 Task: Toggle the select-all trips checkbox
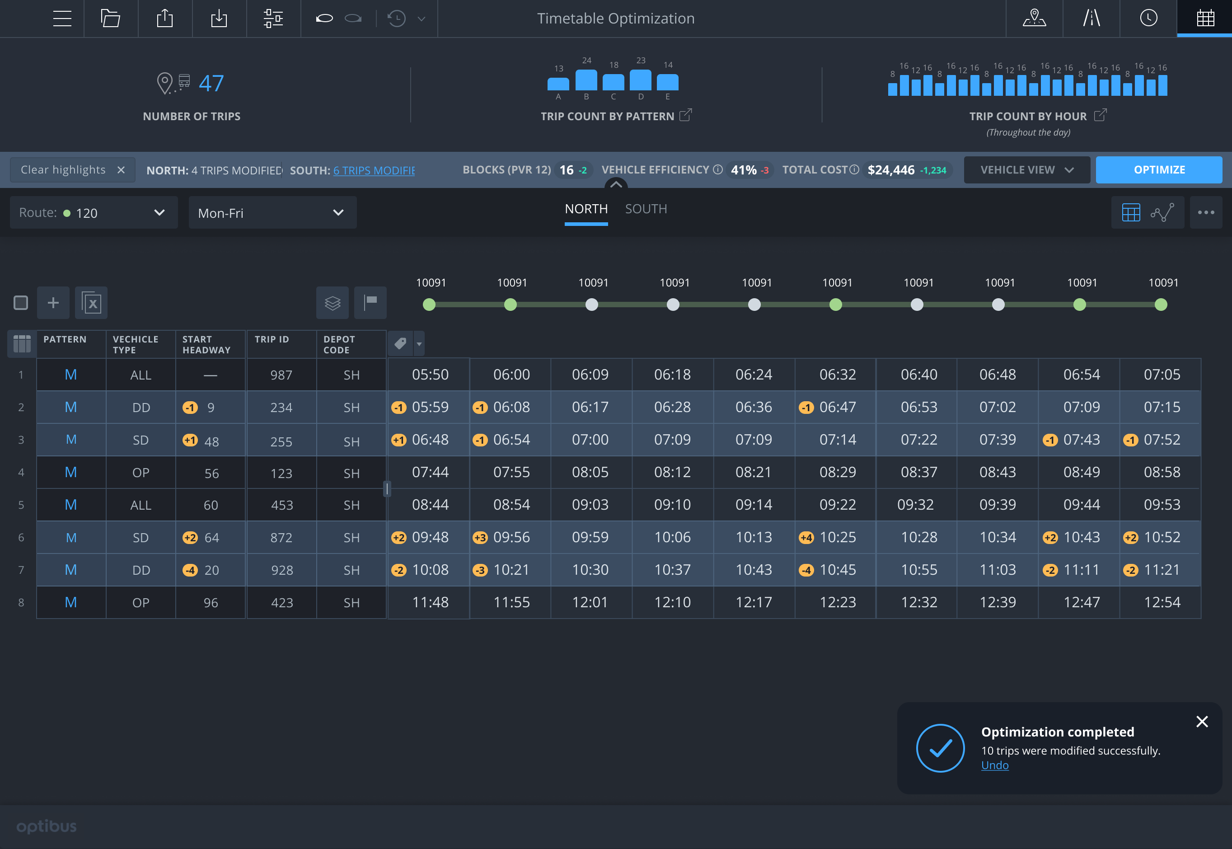point(21,303)
